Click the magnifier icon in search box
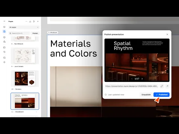This screenshot has width=179, height=134. pyautogui.click(x=10, y=33)
